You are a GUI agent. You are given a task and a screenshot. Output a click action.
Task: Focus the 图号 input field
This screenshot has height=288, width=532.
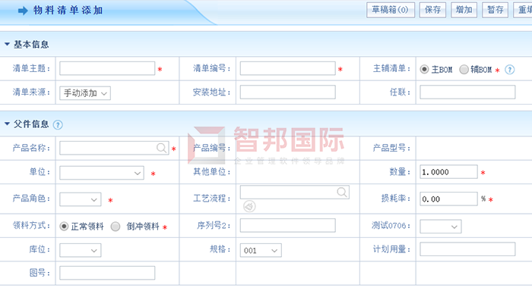[x=107, y=273]
